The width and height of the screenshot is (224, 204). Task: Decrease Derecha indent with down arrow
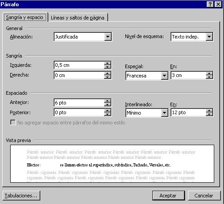tap(107, 77)
